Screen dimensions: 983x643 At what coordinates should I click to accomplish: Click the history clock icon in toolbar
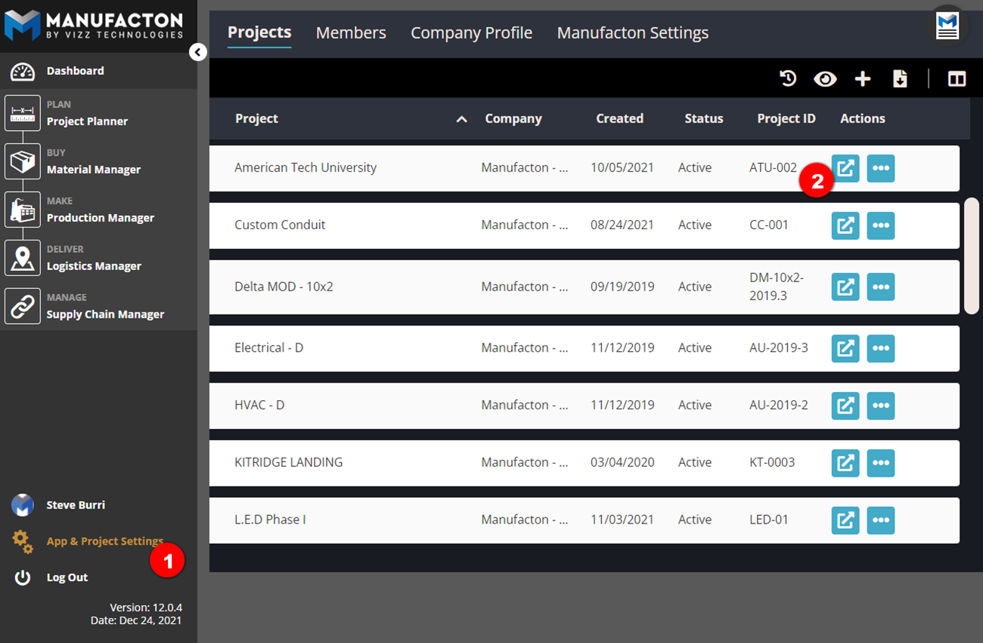click(x=788, y=79)
